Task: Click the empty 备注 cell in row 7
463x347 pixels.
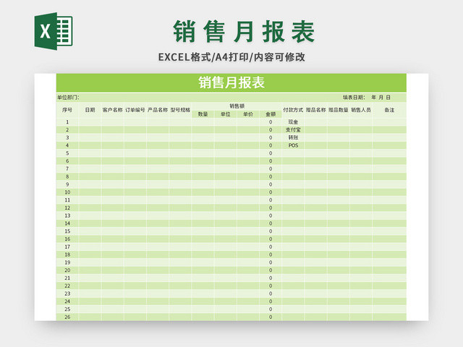Action: tap(389, 168)
